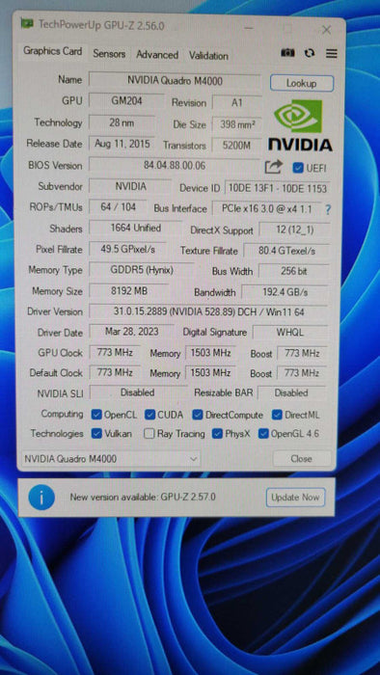Enable the Ray Tracing checkbox
This screenshot has height=675, width=380.
tap(149, 434)
